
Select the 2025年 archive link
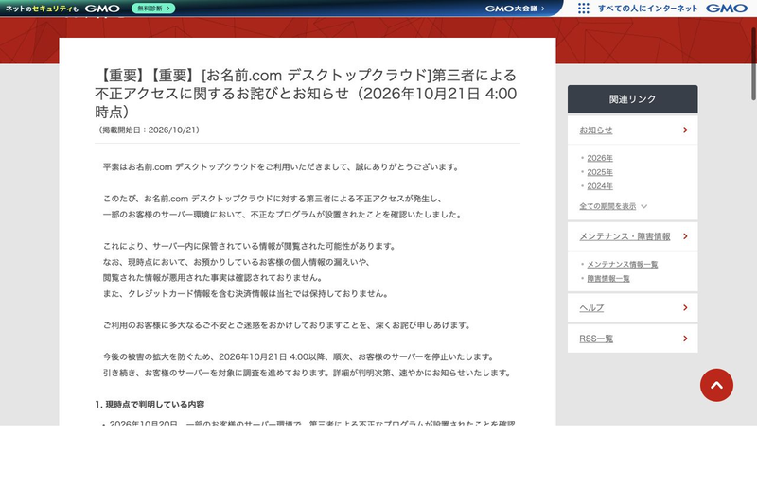(600, 172)
